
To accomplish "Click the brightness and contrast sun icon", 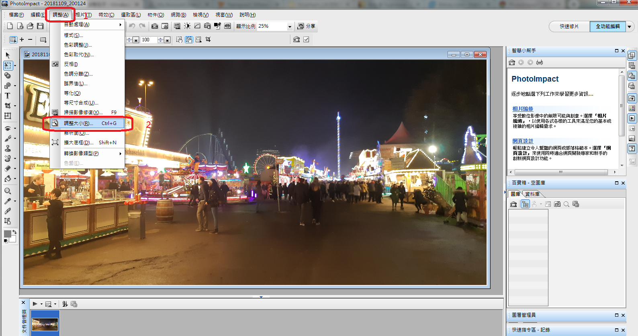I will coord(187,26).
